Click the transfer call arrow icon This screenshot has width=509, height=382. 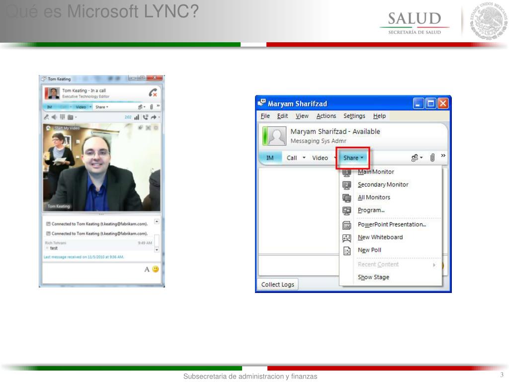tap(154, 117)
